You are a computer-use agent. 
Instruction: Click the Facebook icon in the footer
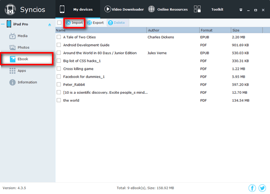coord(252,188)
